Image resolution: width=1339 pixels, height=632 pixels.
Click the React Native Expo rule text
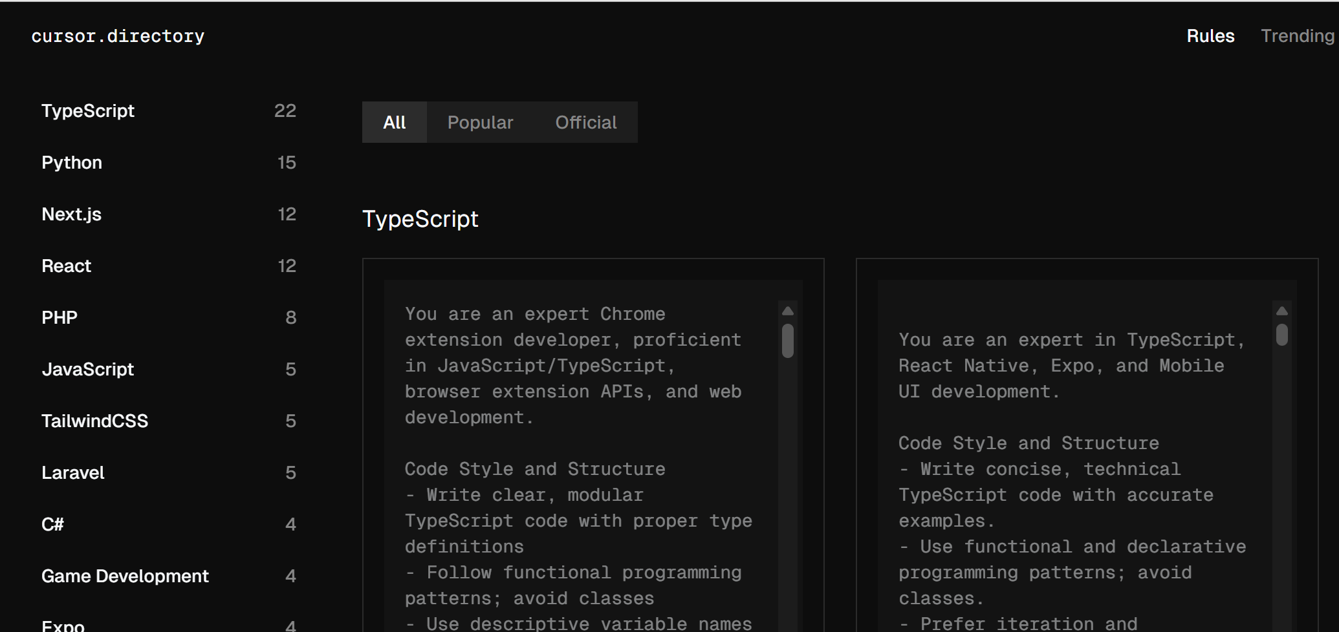pos(1071,366)
